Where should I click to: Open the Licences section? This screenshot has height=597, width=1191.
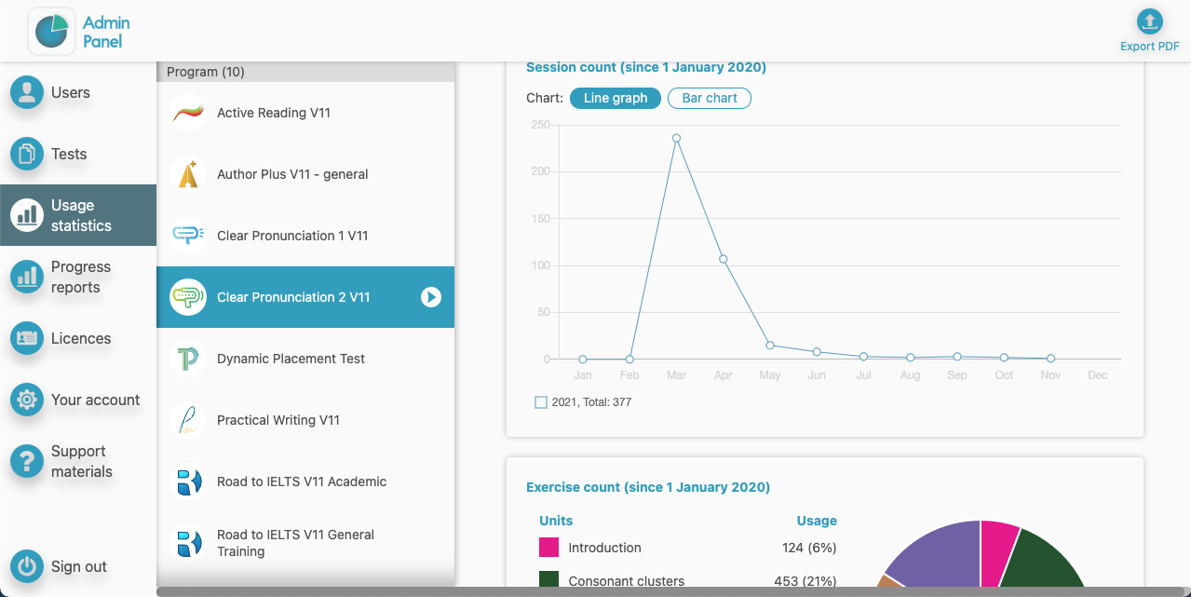coord(78,338)
